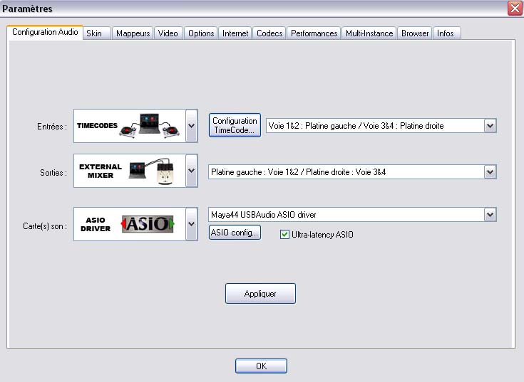Click the Carte(s) son : label
This screenshot has height=382, width=524.
[44, 226]
